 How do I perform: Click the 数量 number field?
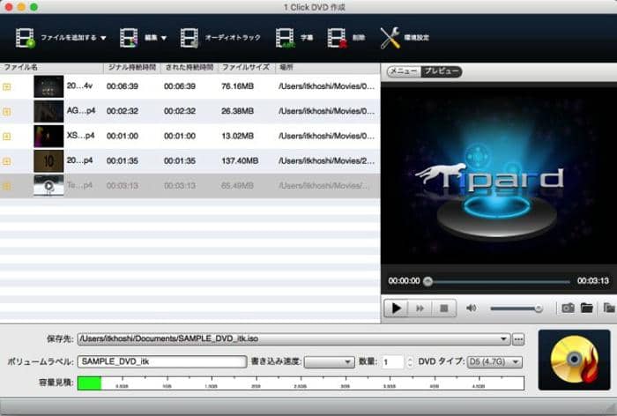(x=392, y=362)
